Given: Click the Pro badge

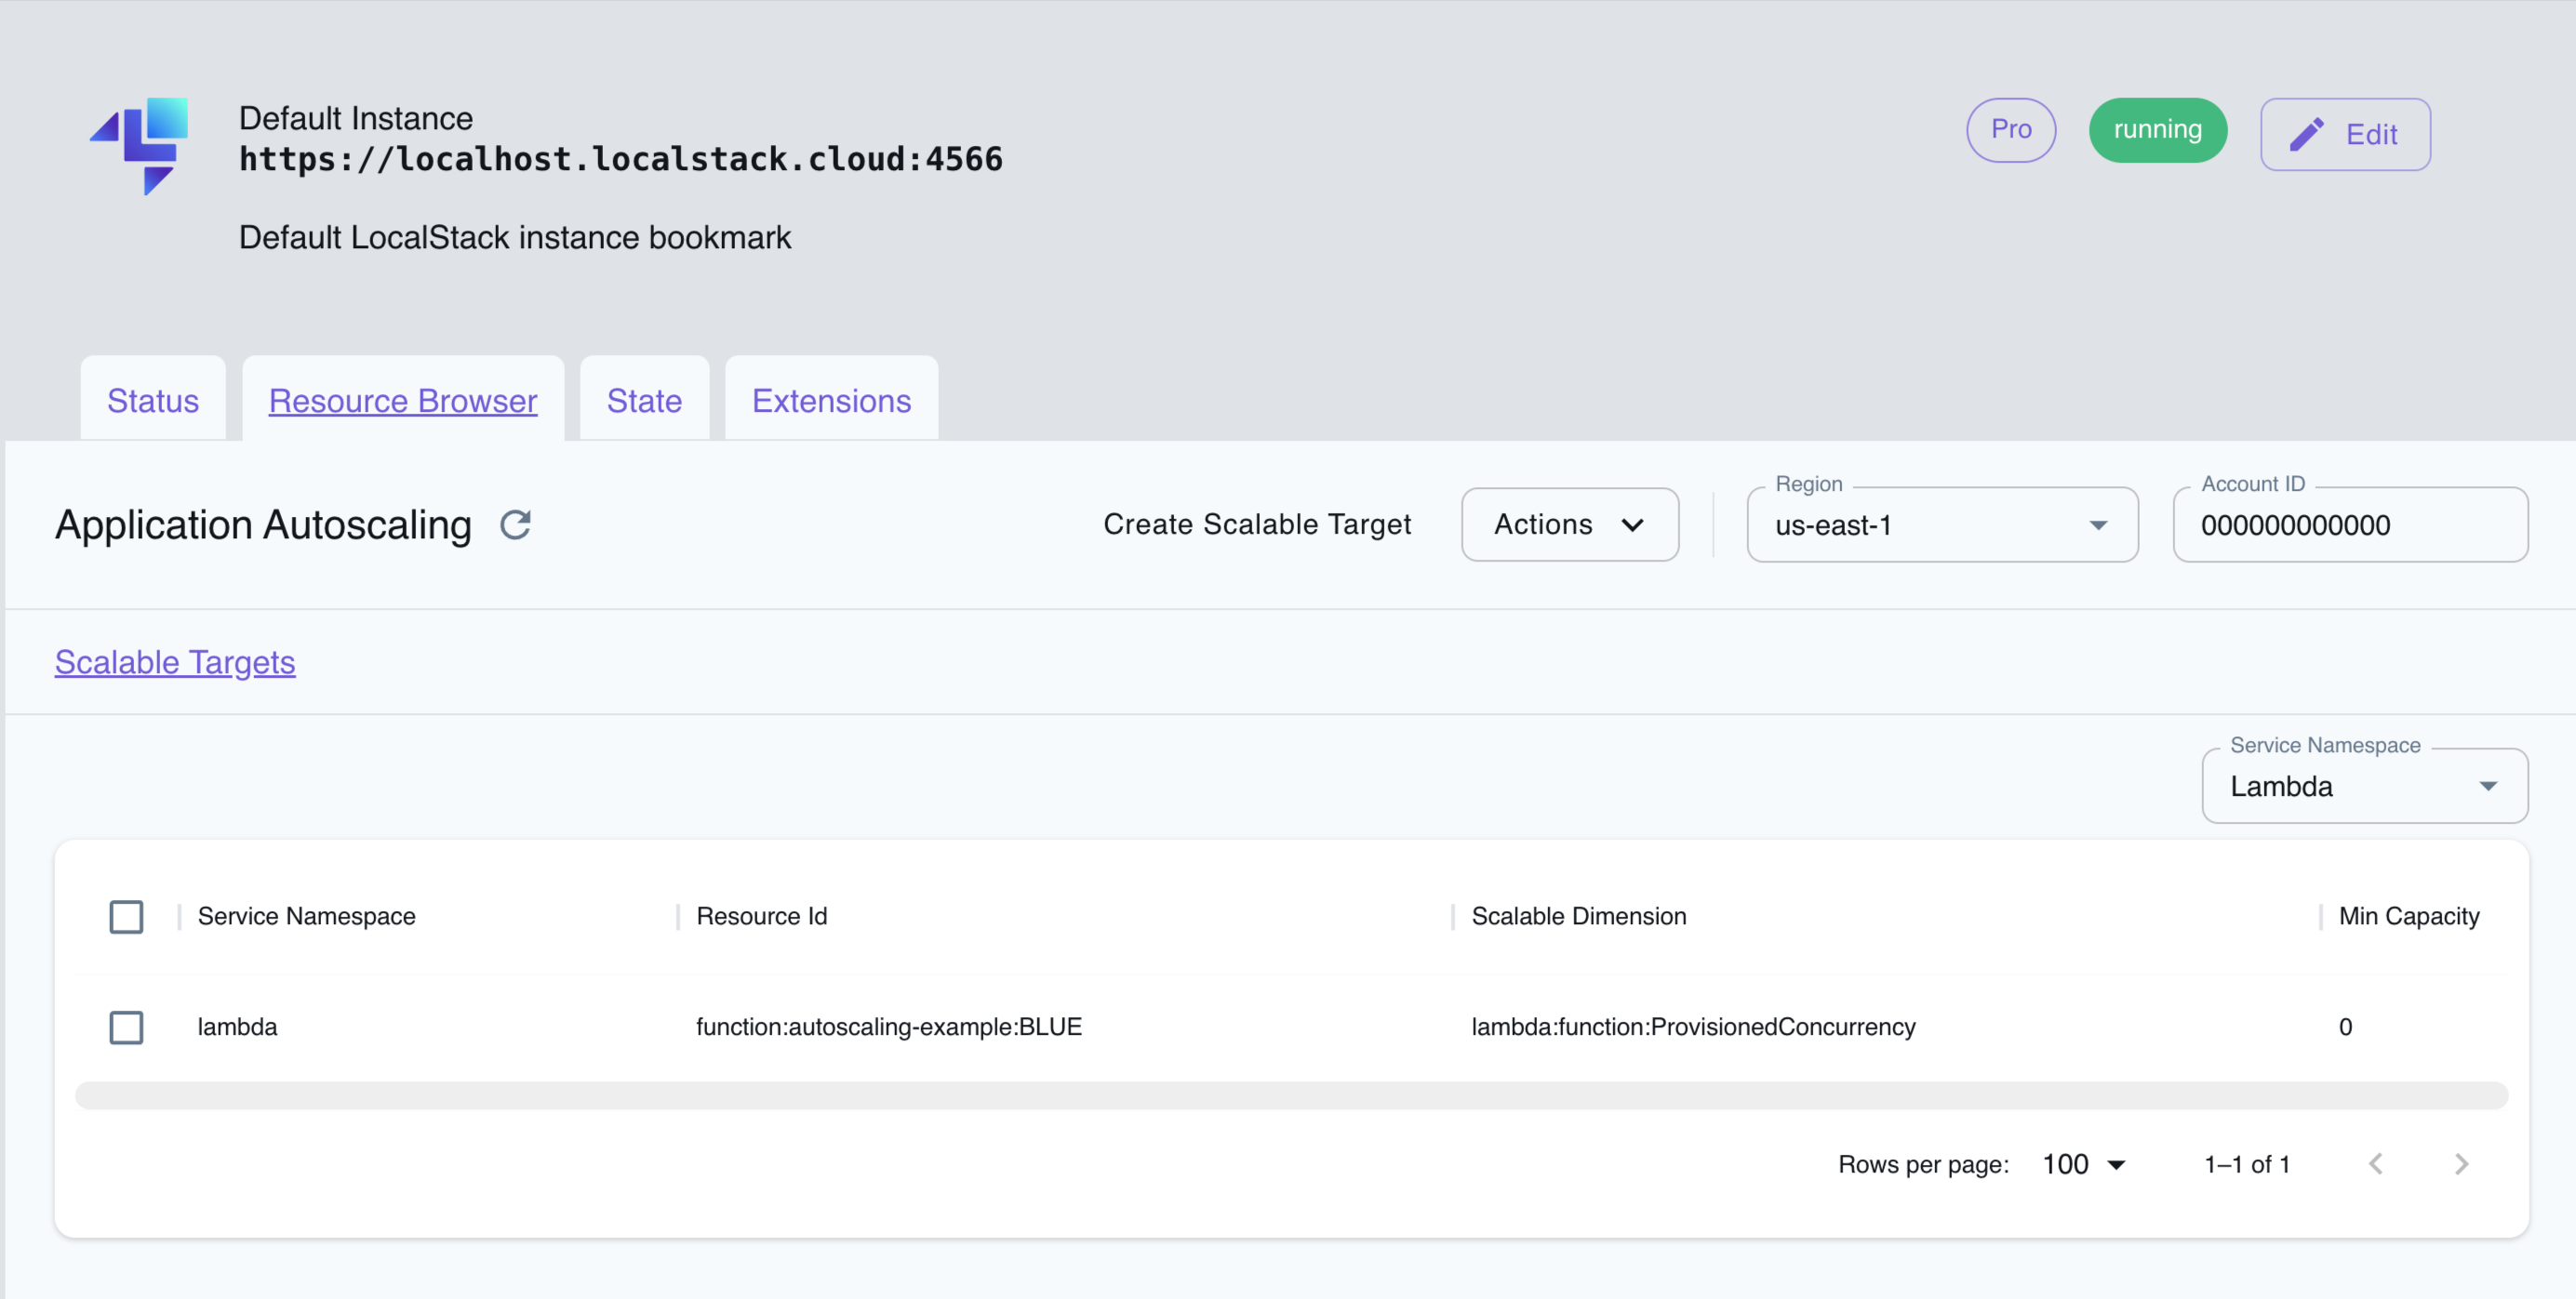Looking at the screenshot, I should pos(2011,130).
